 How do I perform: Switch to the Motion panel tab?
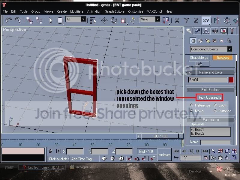(215, 31)
